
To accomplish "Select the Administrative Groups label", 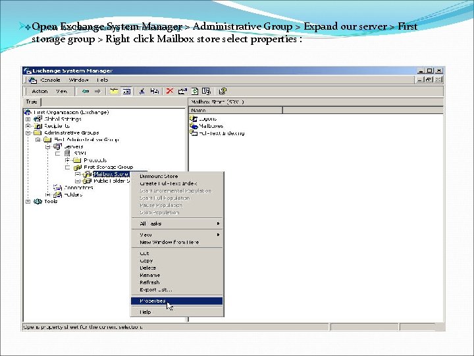I will tap(72, 133).
